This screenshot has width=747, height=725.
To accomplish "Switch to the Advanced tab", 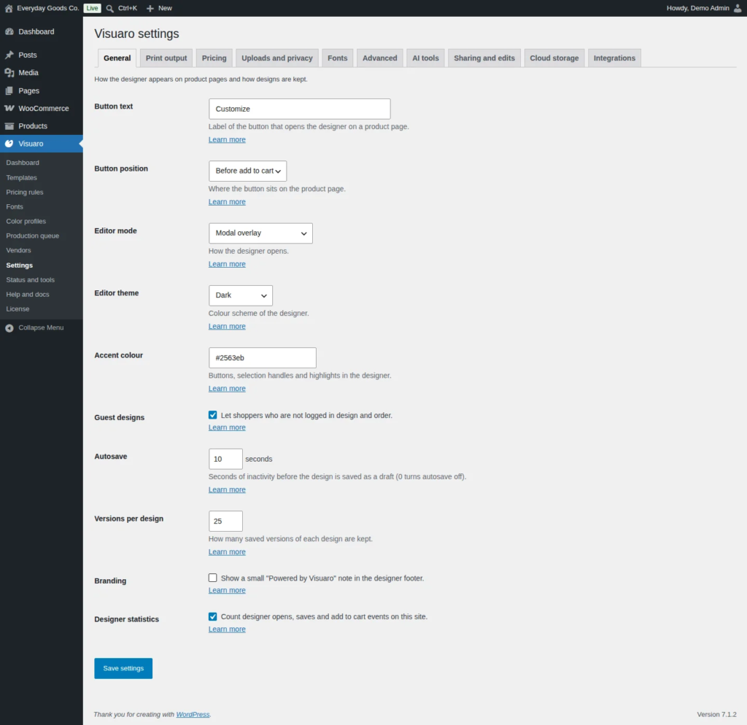I will click(379, 58).
